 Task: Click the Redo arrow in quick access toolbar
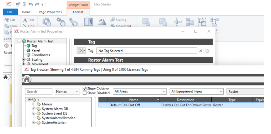pyautogui.click(x=37, y=4)
